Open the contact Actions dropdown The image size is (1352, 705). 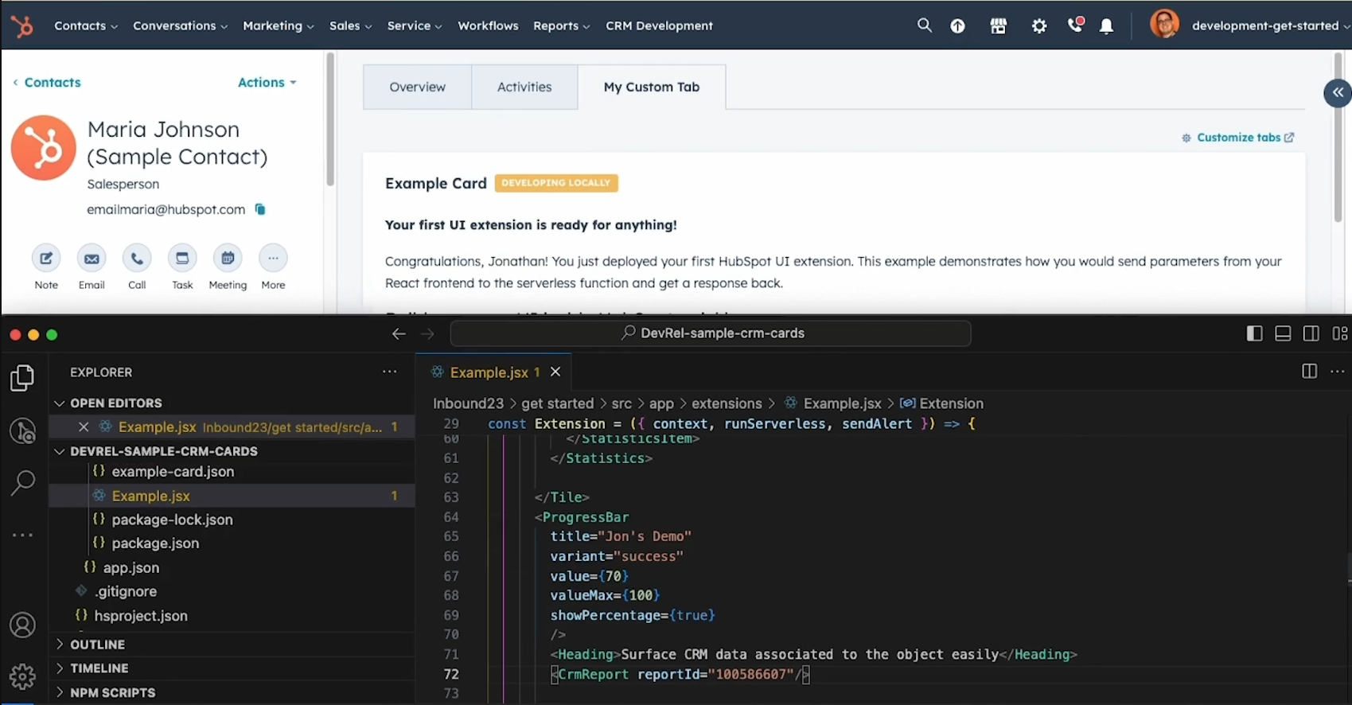tap(267, 82)
